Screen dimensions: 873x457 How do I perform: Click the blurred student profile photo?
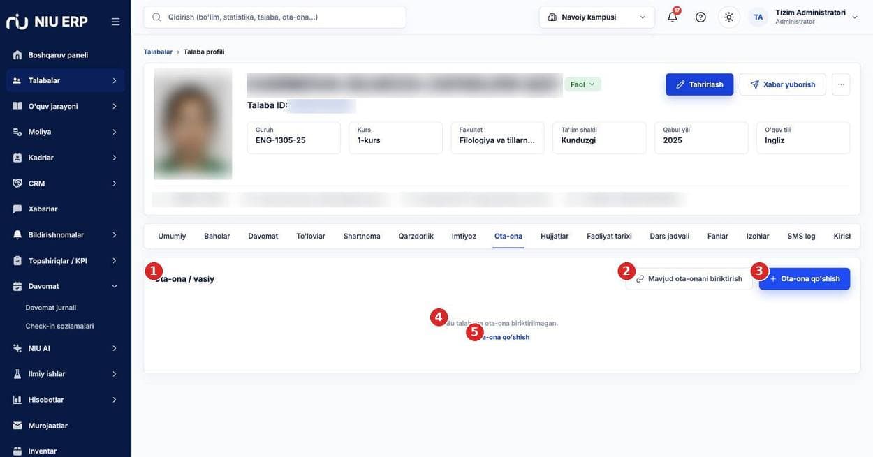pyautogui.click(x=193, y=124)
